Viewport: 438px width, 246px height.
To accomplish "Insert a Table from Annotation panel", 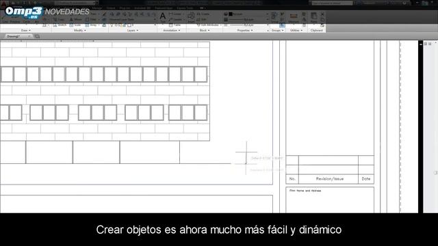I will pos(175,25).
